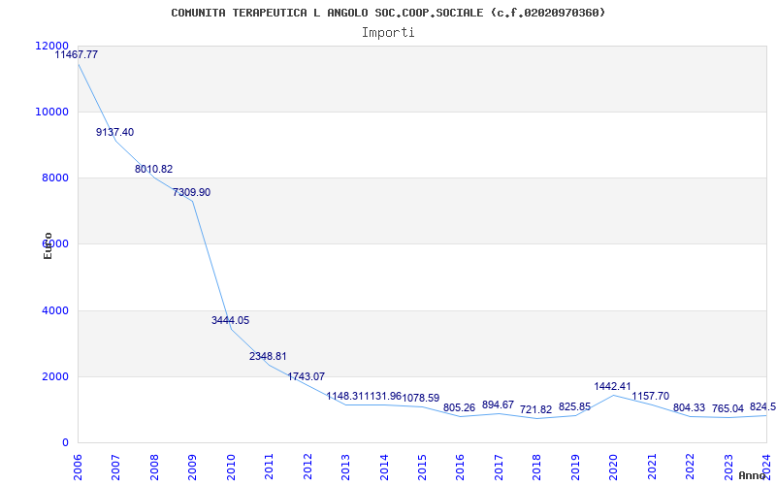Select the 825.85 data label
The image size is (776, 485).
(x=574, y=406)
